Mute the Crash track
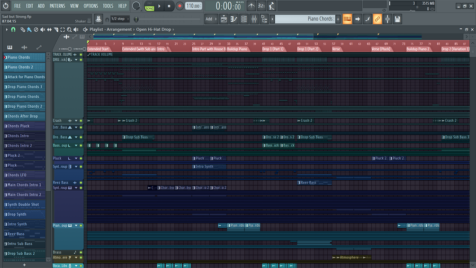The image size is (476, 268). pos(81,120)
